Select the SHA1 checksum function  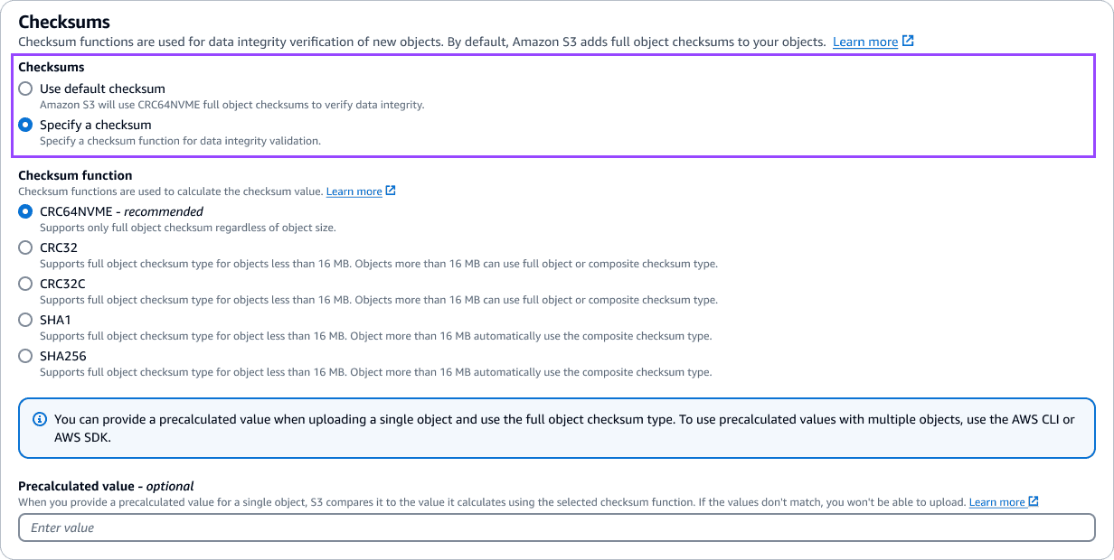[25, 320]
